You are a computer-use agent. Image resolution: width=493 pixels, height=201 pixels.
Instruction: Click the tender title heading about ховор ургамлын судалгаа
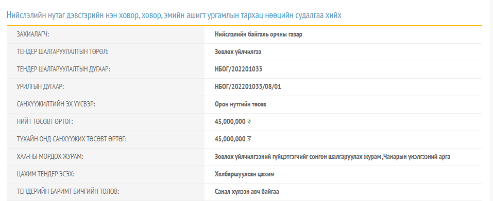coord(174,15)
